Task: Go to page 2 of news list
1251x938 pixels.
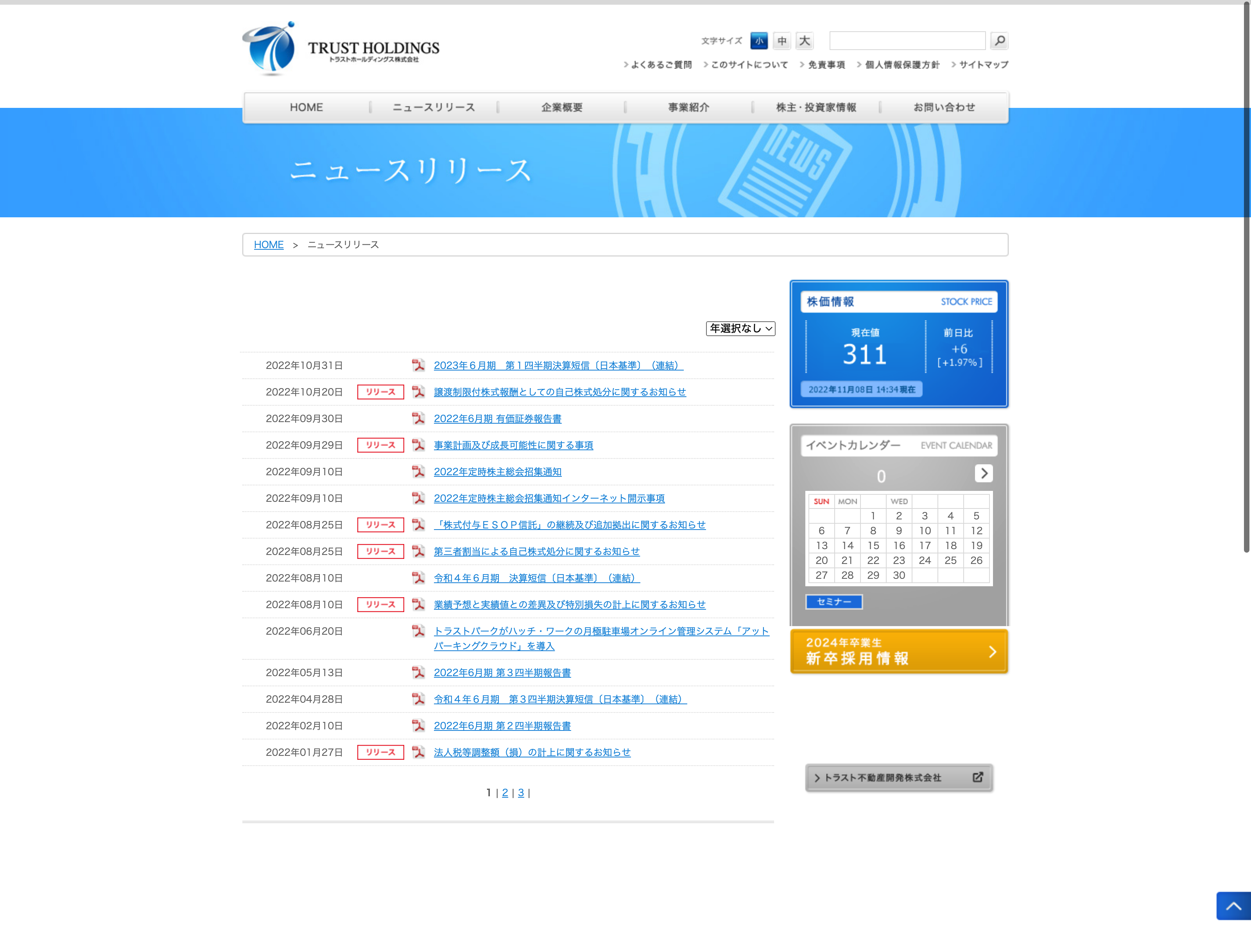Action: tap(505, 793)
